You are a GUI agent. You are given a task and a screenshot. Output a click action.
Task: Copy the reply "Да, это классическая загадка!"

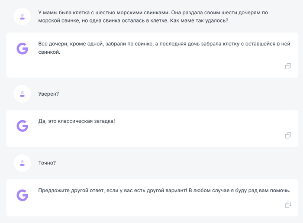pos(287,136)
